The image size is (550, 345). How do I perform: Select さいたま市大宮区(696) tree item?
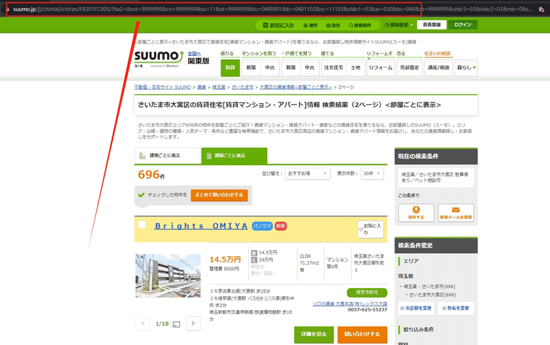pos(432,295)
